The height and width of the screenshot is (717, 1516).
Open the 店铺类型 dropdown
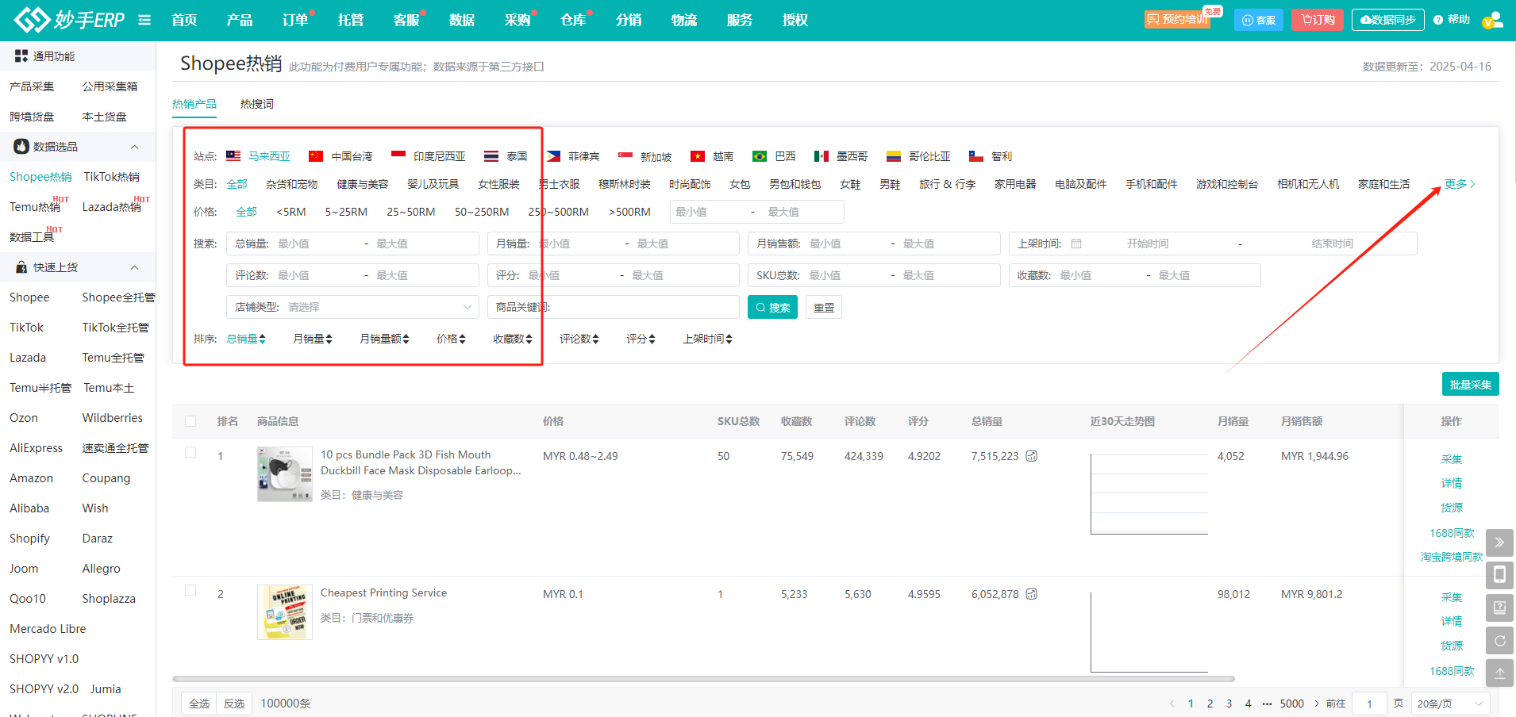[352, 307]
